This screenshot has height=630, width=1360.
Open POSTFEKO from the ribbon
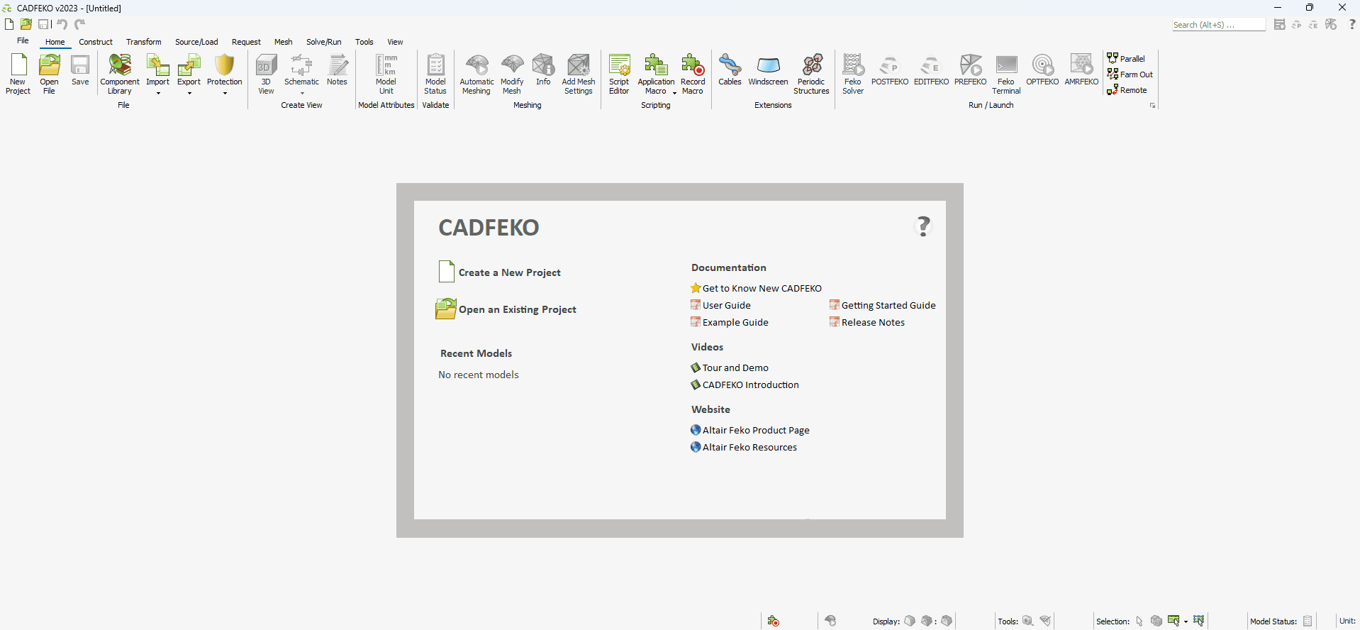pos(889,71)
